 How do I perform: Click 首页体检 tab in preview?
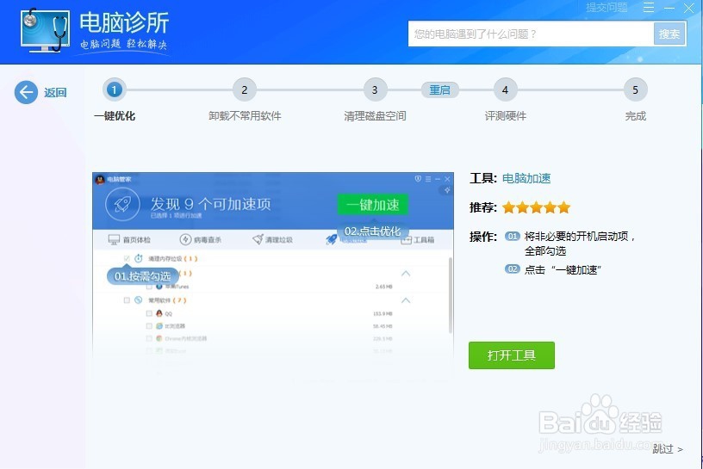[x=129, y=239]
